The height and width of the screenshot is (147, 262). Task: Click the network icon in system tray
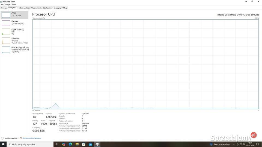[x=241, y=144]
